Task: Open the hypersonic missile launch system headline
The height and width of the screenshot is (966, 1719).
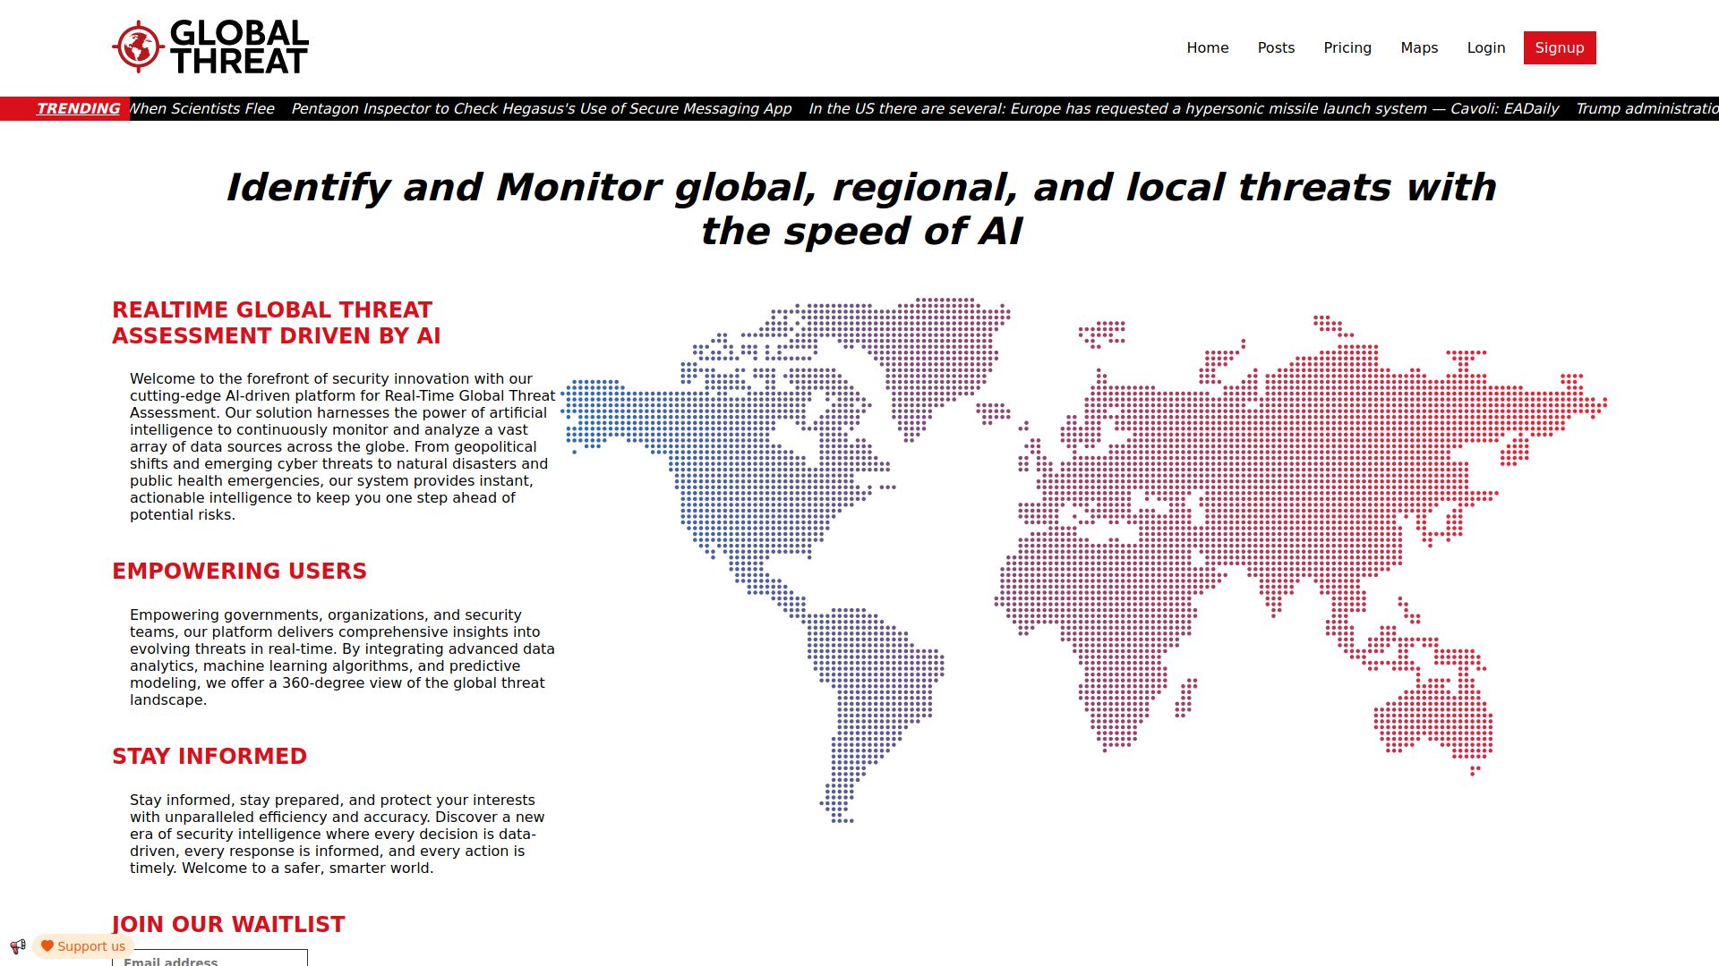Action: (1183, 108)
